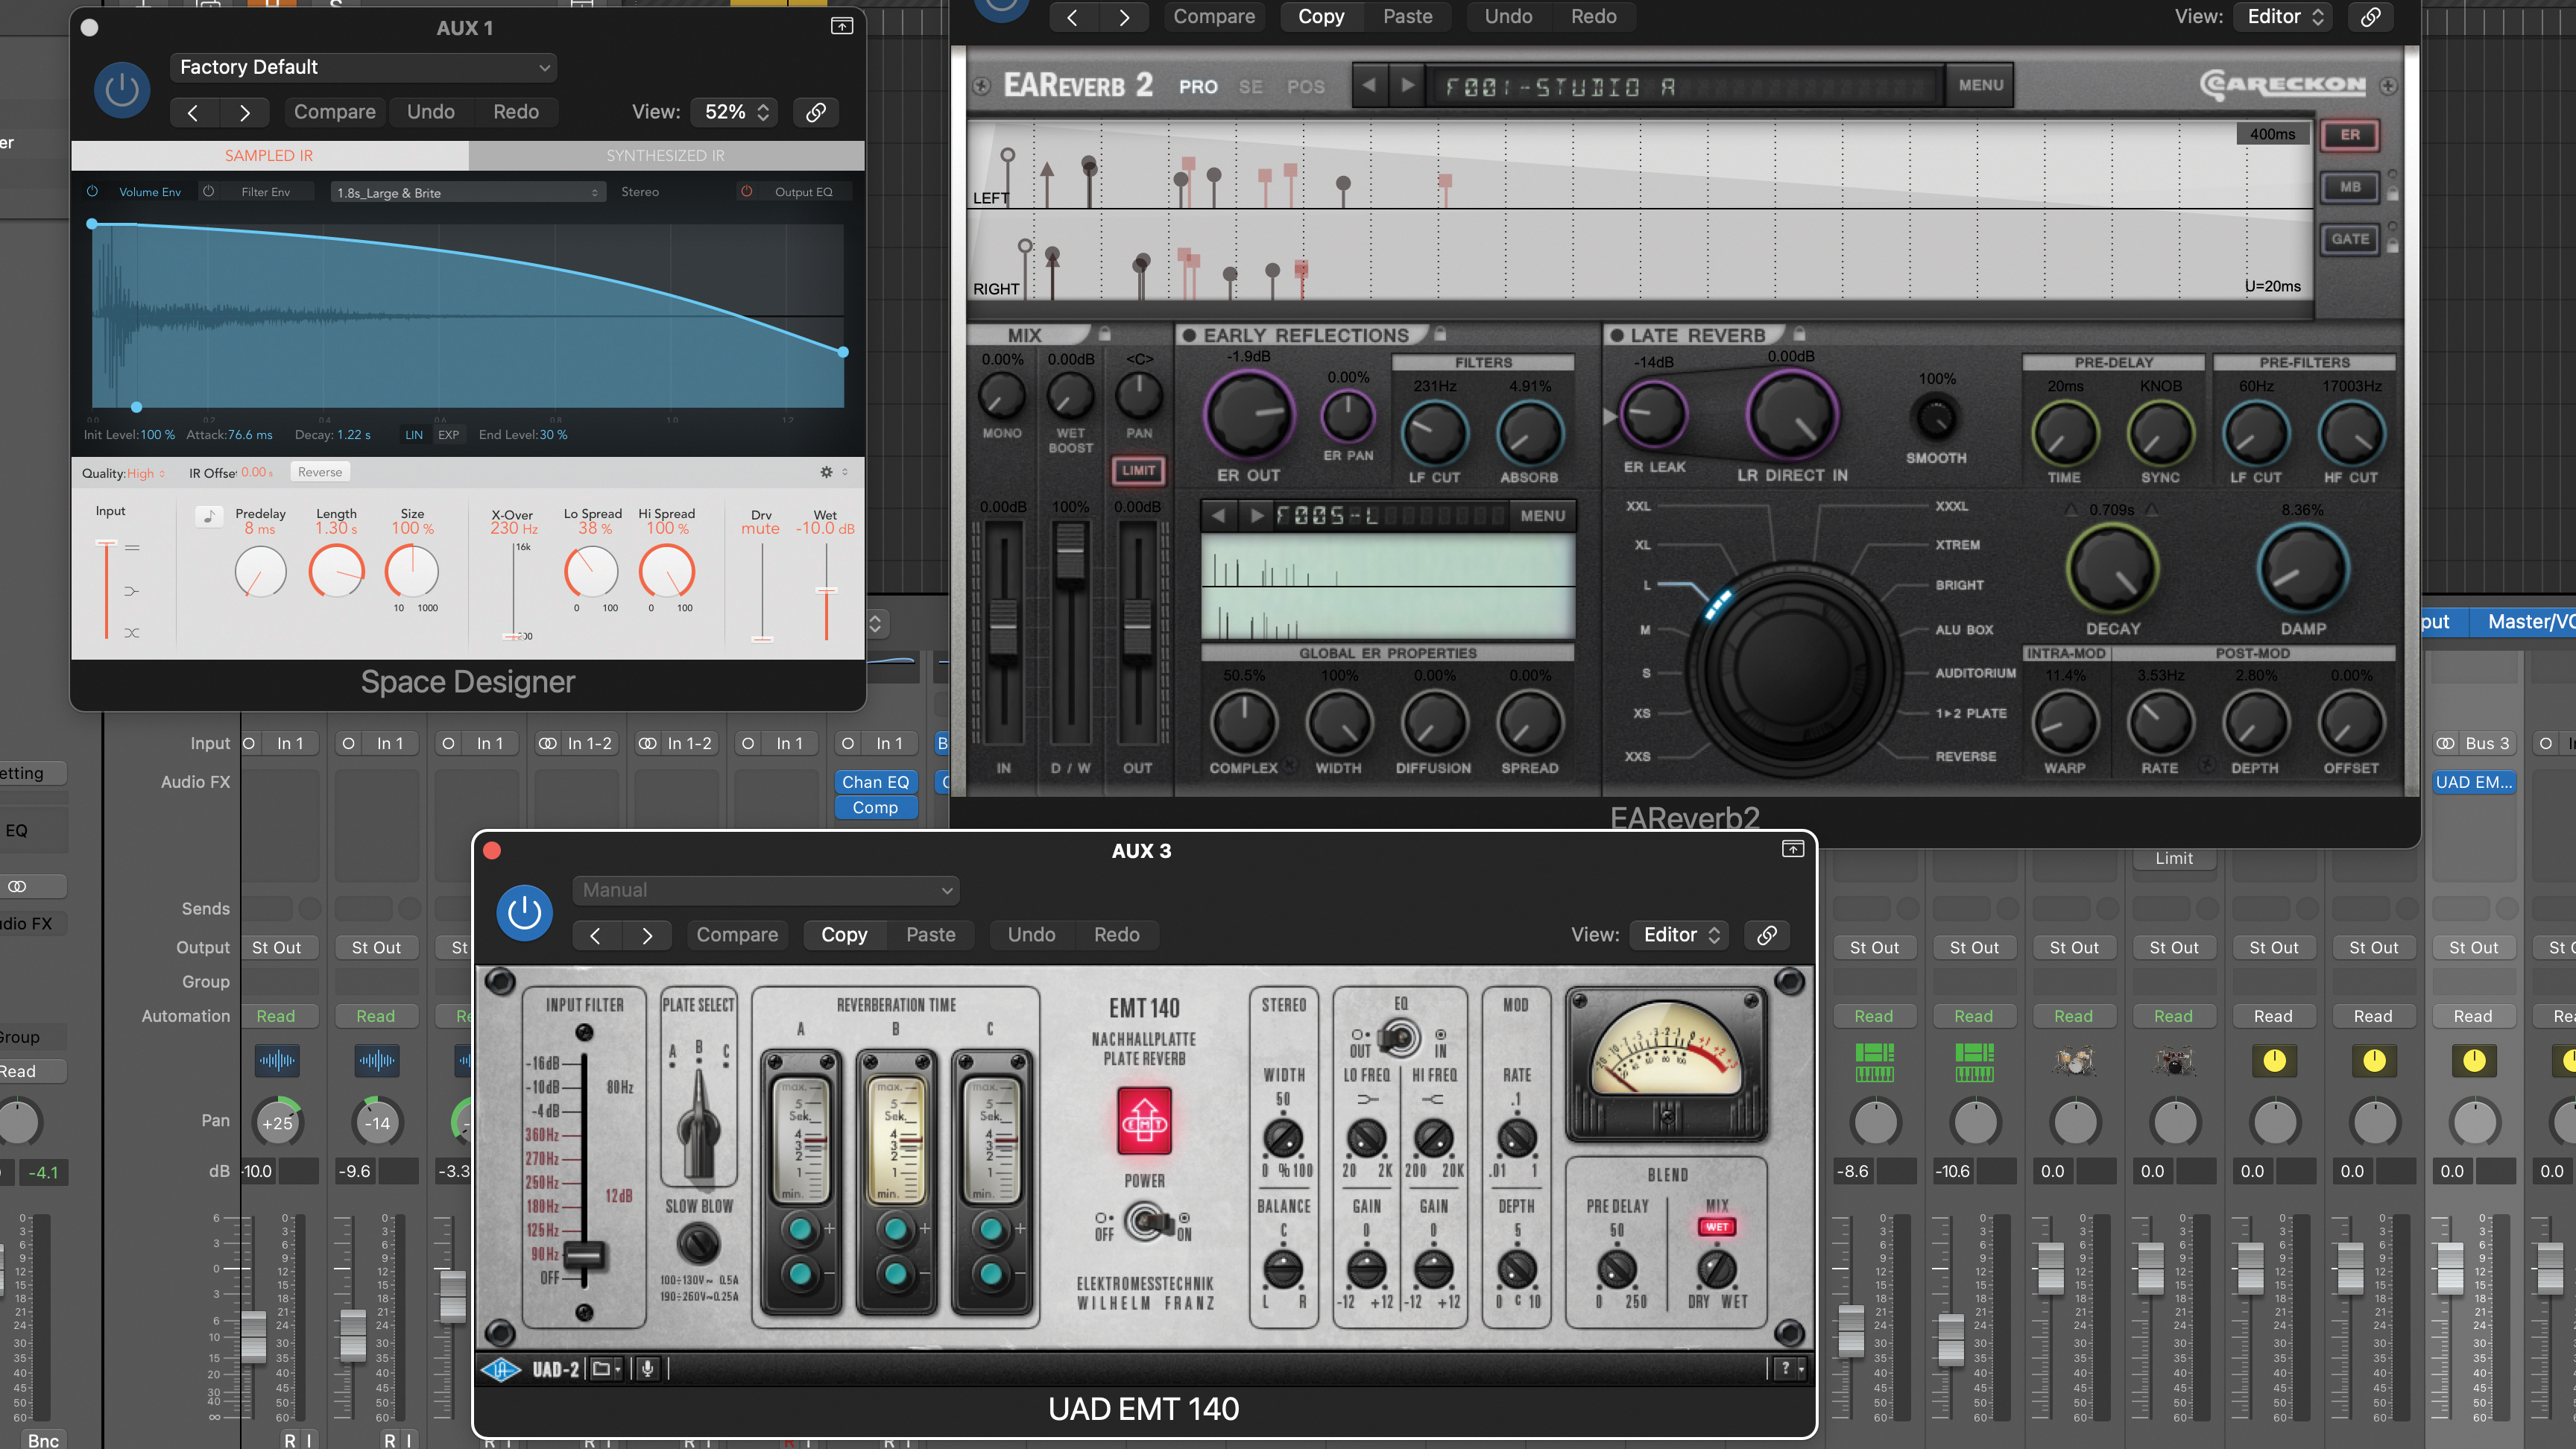The width and height of the screenshot is (2576, 1449).
Task: Open Space Designer gear settings menu
Action: coord(826,472)
